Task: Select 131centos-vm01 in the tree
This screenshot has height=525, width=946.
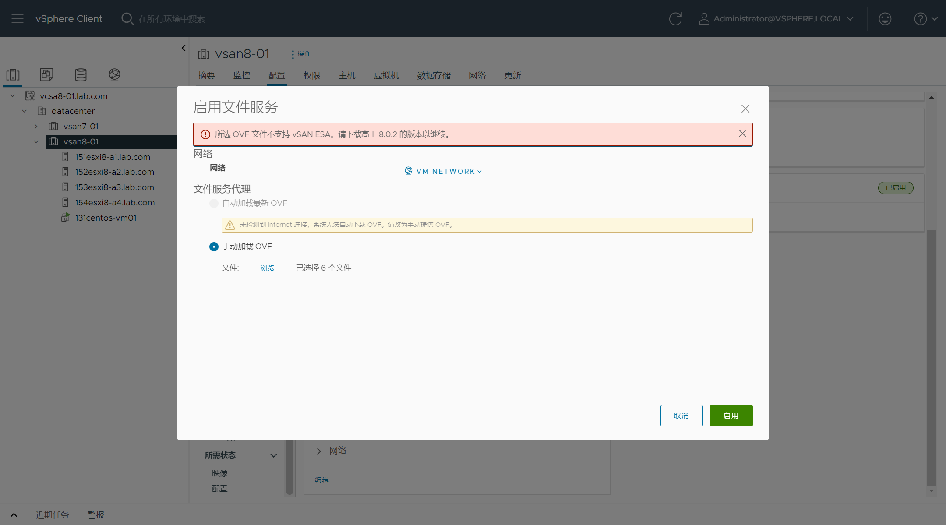Action: point(106,218)
